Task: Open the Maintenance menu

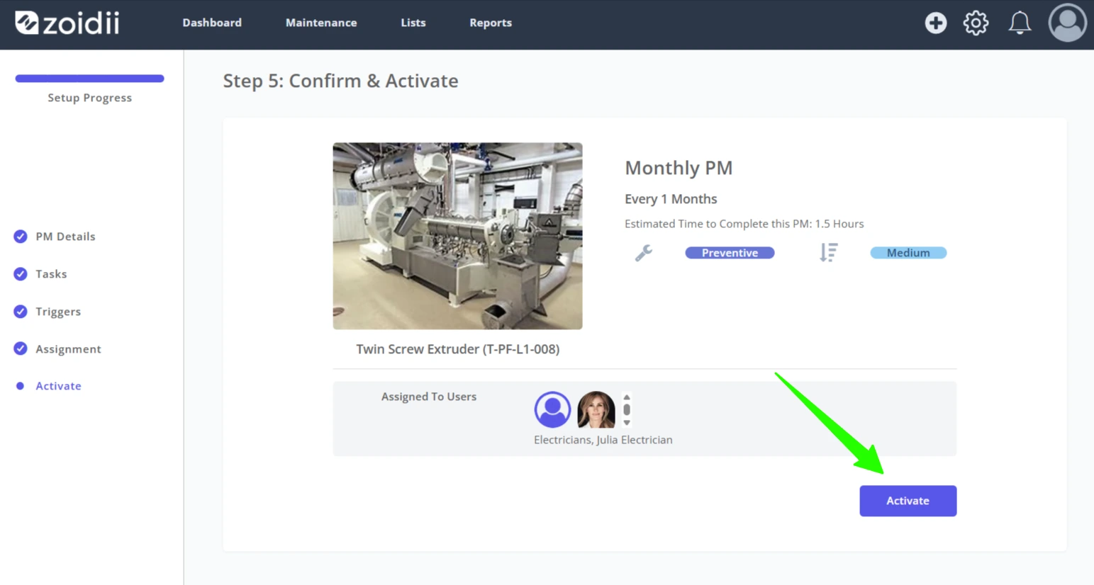Action: point(321,23)
